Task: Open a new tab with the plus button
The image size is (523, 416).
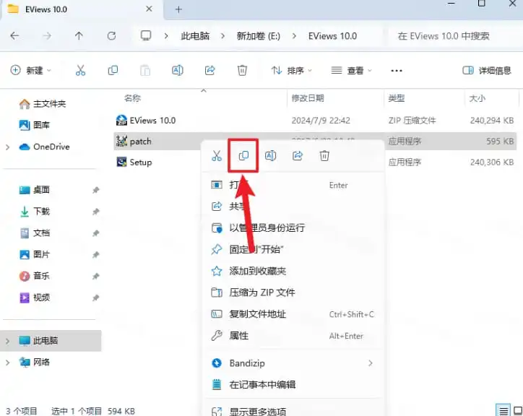Action: point(178,9)
